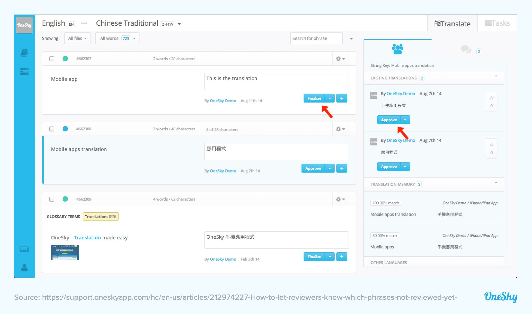Click the green status dot of #662307
Viewport: 532px width, 314px height.
pyautogui.click(x=65, y=59)
